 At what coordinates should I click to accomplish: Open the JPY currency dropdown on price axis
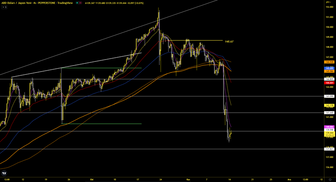pos(328,2)
